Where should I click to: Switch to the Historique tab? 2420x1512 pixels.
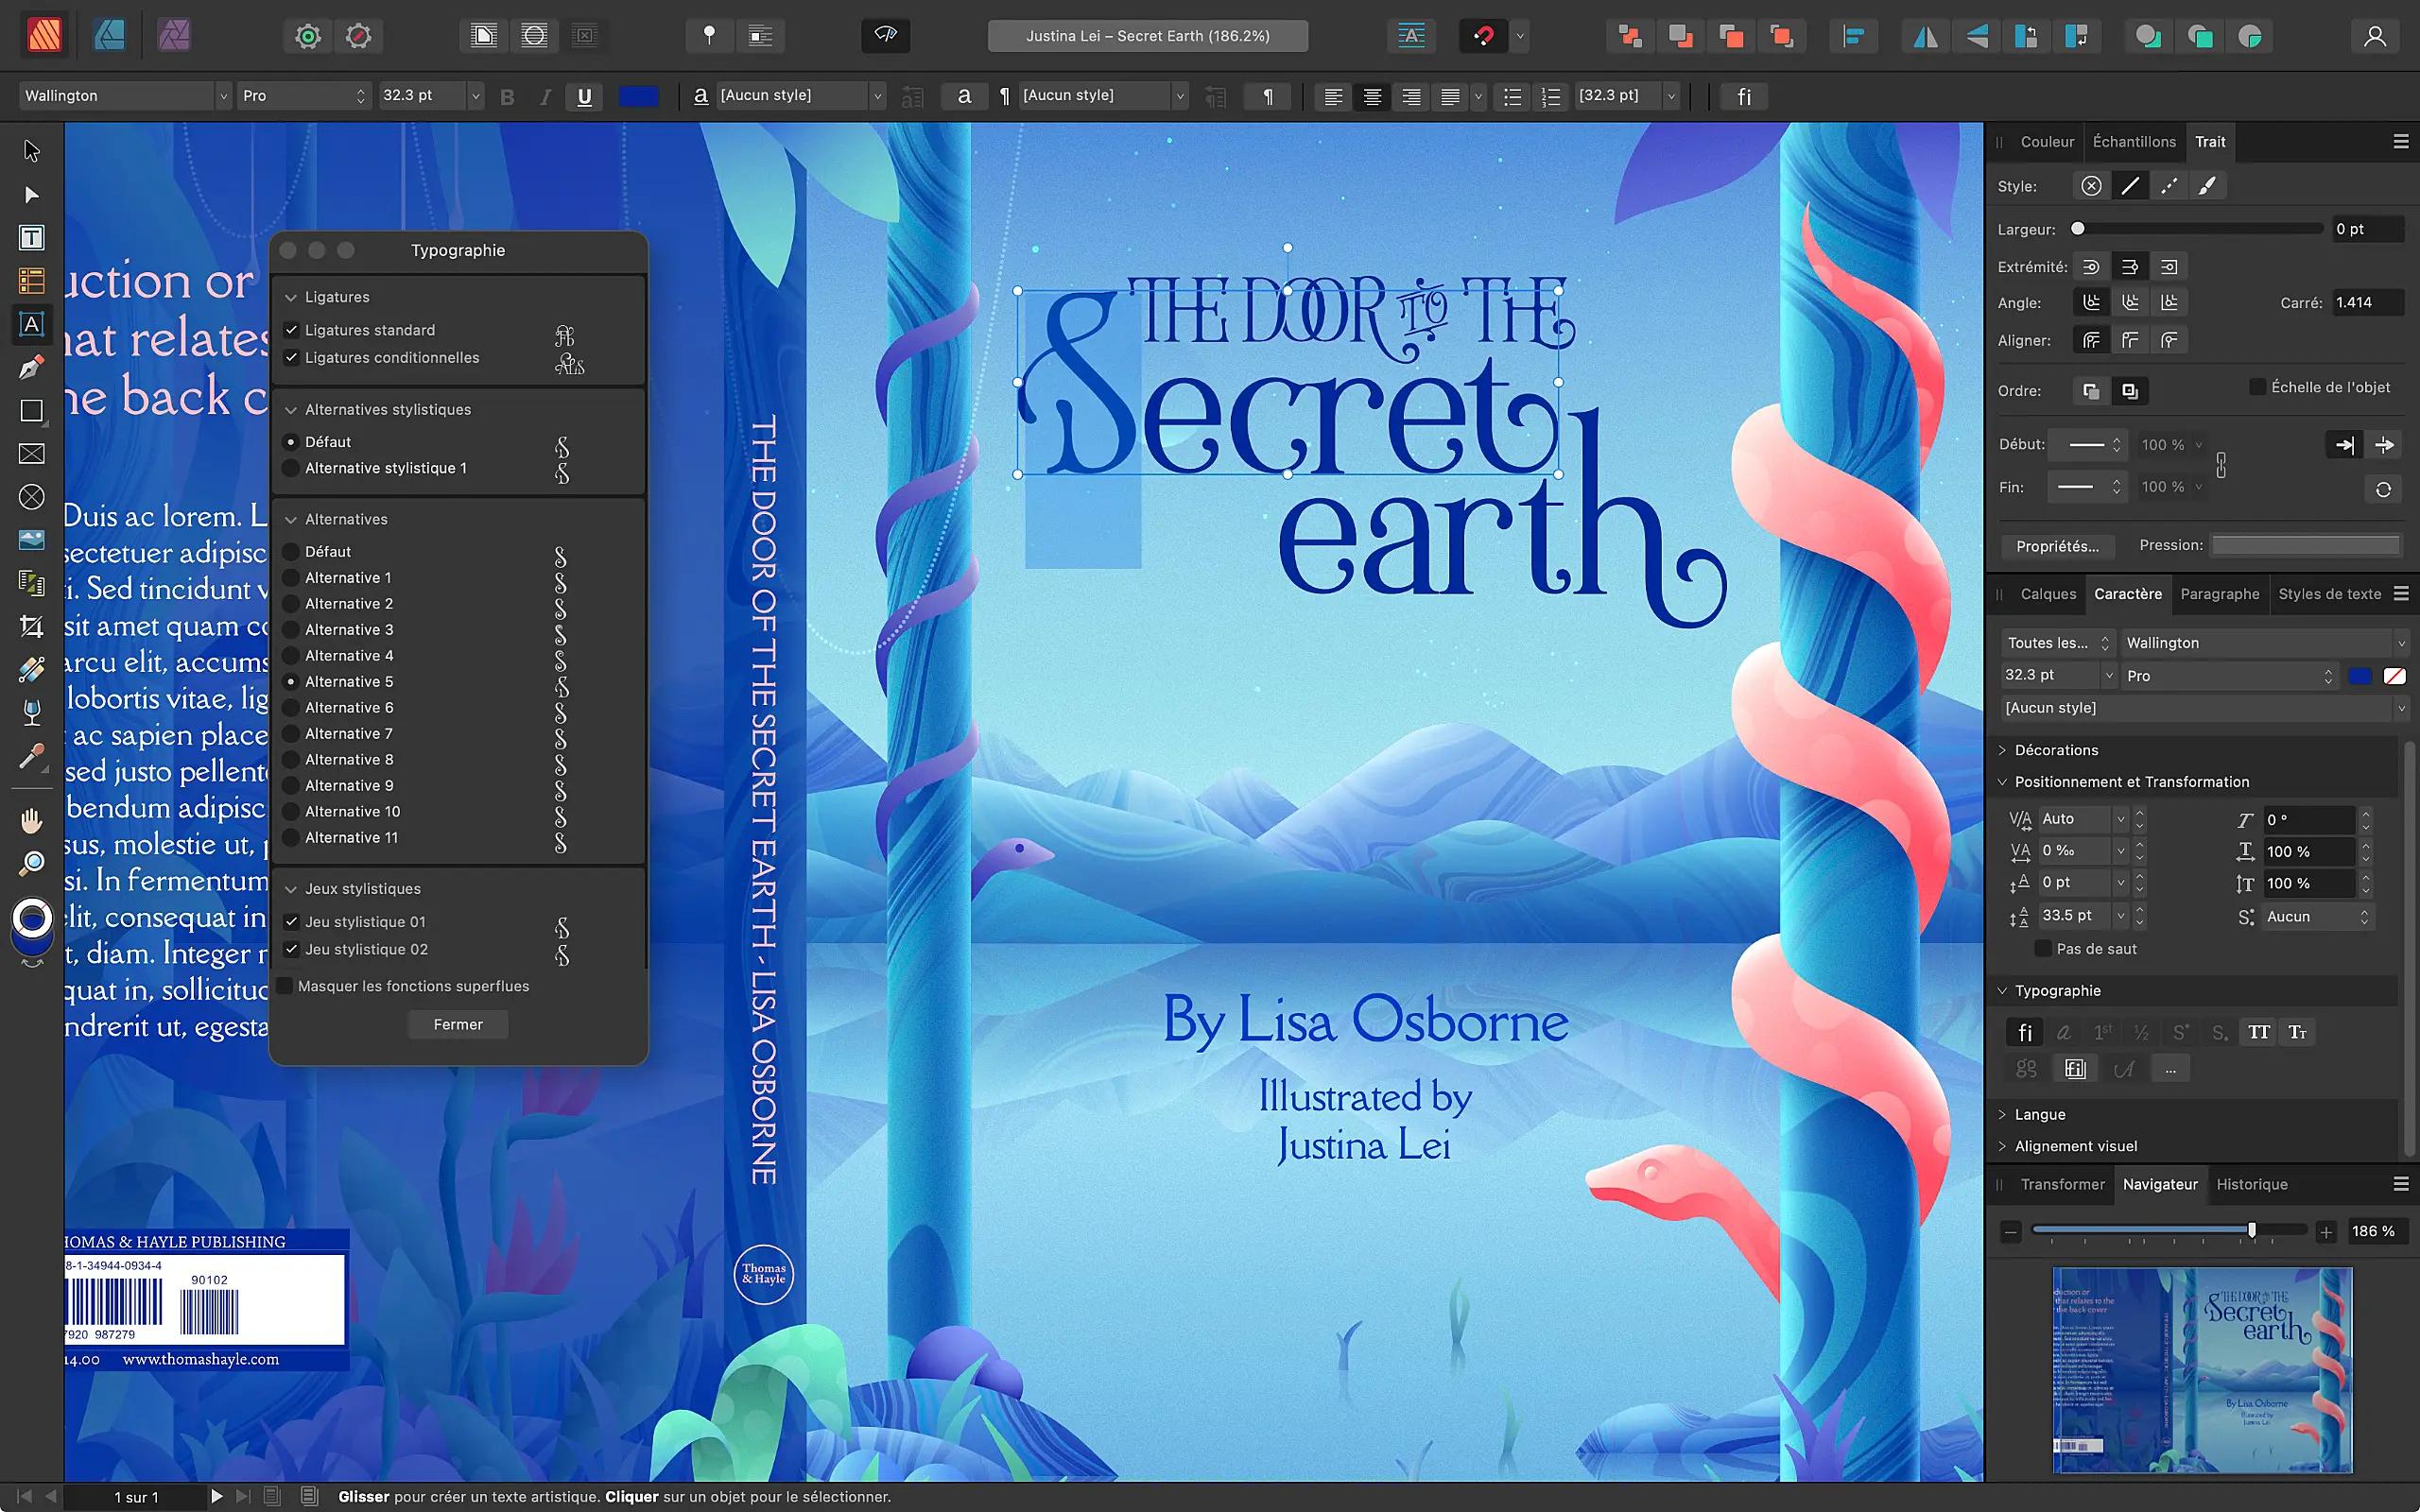tap(2251, 1184)
